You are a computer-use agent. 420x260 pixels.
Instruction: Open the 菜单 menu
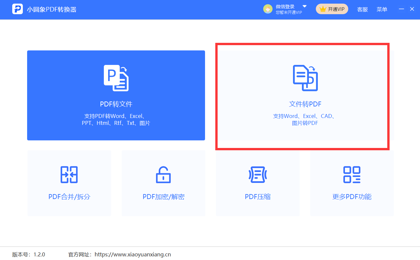click(382, 9)
